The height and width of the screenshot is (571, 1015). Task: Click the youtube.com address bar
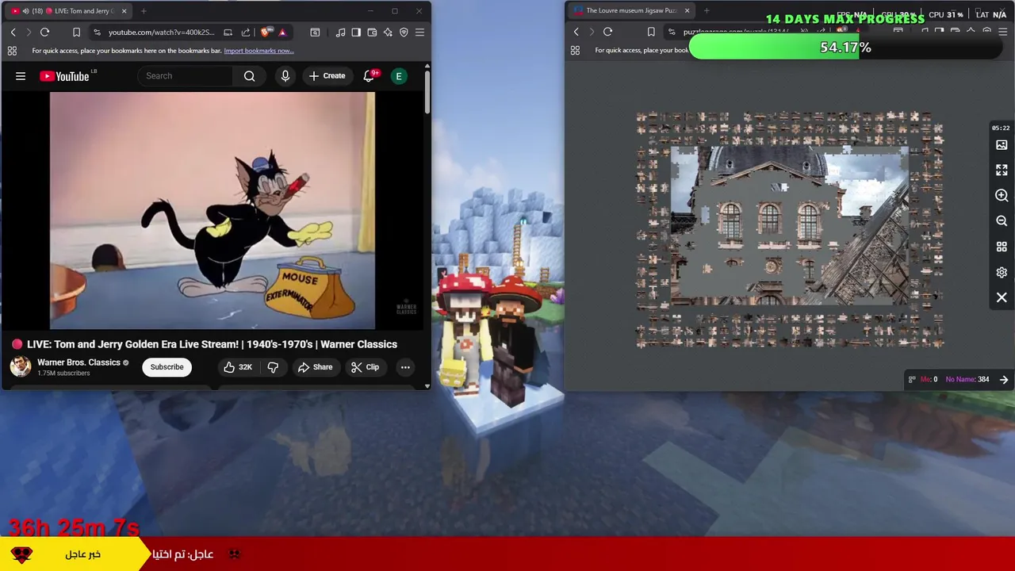pyautogui.click(x=161, y=32)
